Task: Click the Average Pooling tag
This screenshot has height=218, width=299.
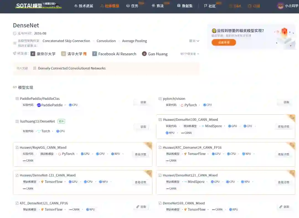Action: click(x=135, y=41)
